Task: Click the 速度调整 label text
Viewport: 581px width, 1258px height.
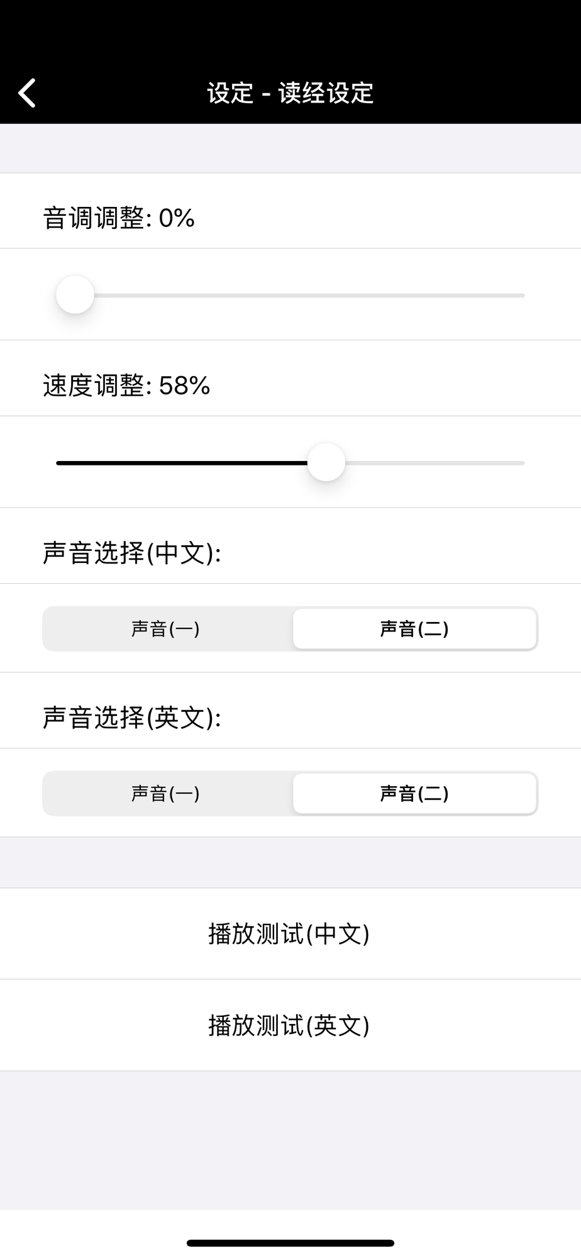Action: (94, 386)
